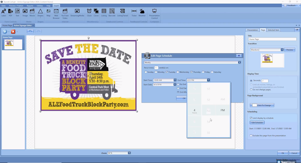Toggle Limit display by schedule

click(x=251, y=118)
